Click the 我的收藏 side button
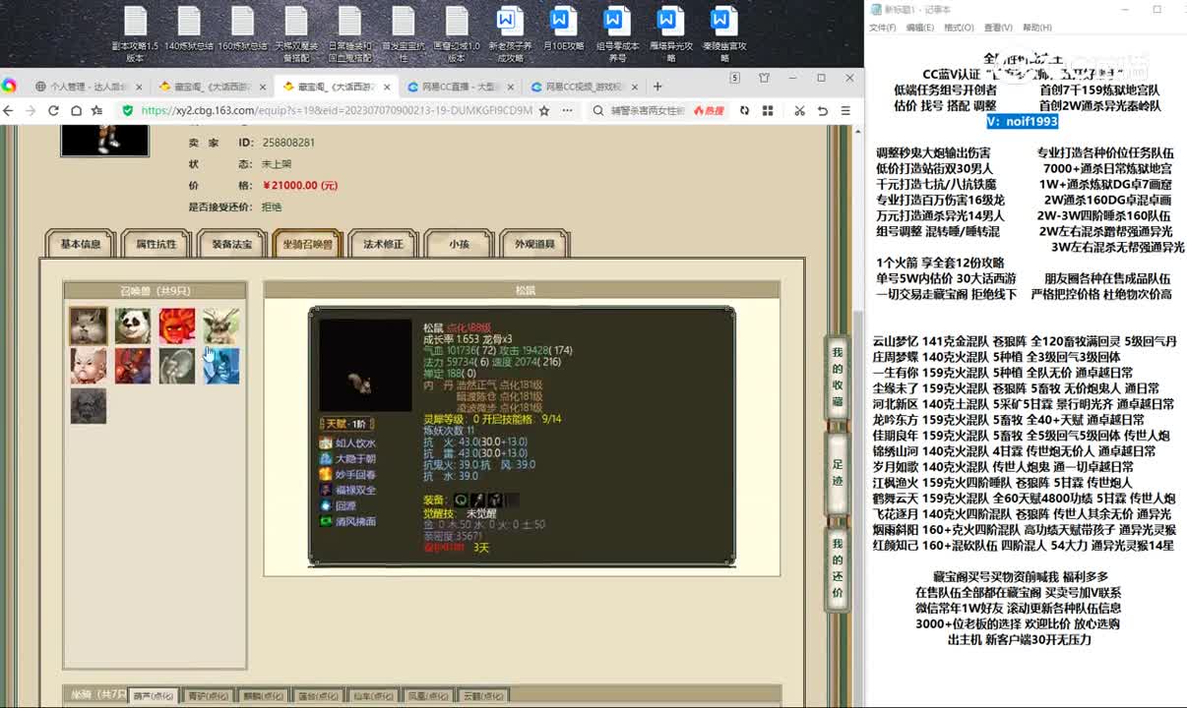1187x708 pixels. [x=838, y=377]
